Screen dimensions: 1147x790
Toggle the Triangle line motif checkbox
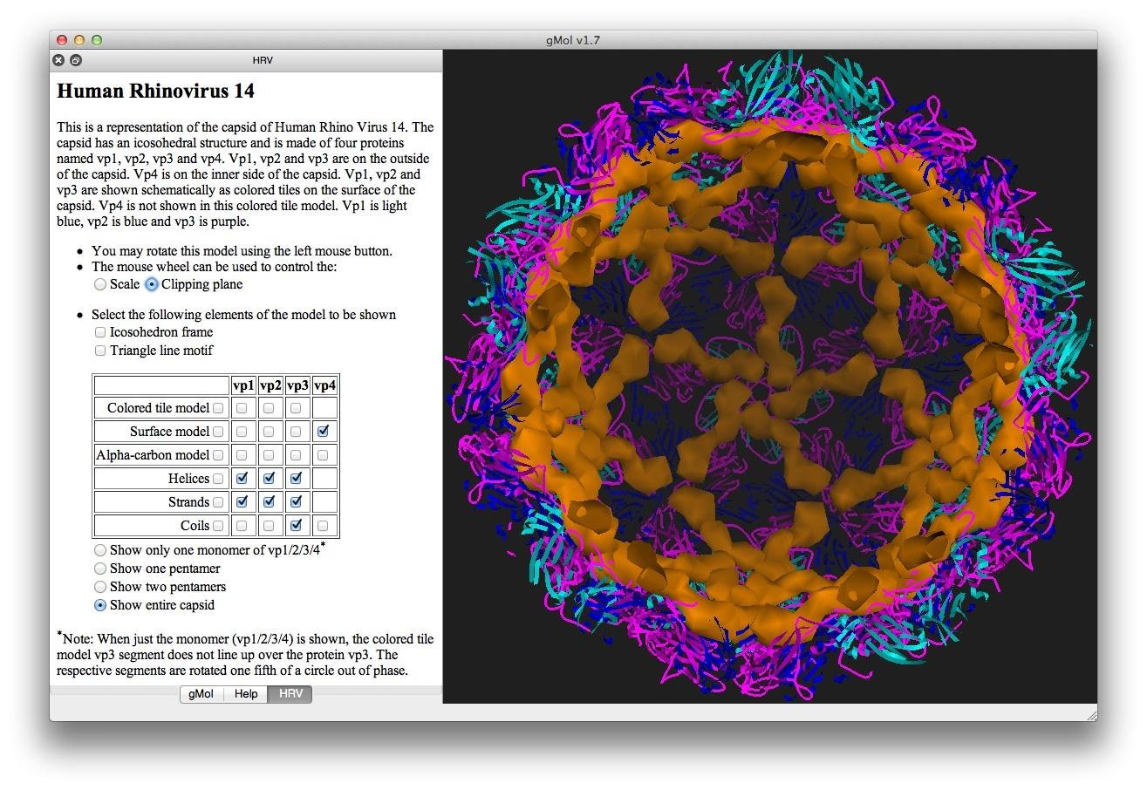100,351
